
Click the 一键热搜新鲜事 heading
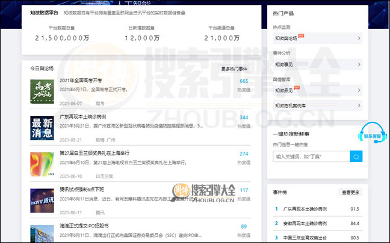pyautogui.click(x=291, y=134)
